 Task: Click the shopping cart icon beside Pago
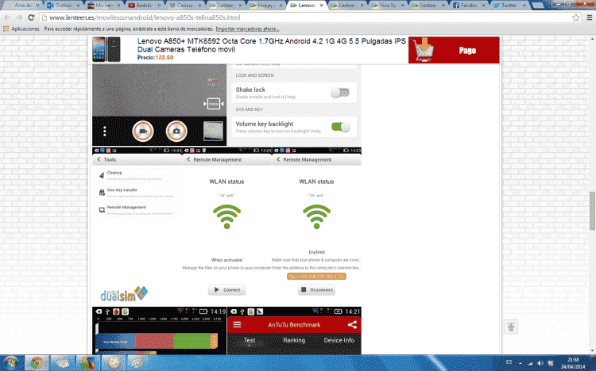424,50
